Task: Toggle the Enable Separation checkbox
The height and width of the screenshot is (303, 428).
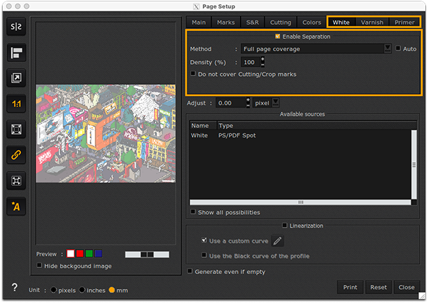Action: 278,36
